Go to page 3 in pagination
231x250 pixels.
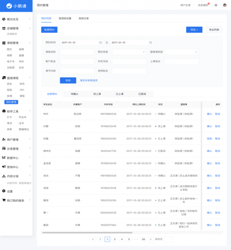point(115,239)
